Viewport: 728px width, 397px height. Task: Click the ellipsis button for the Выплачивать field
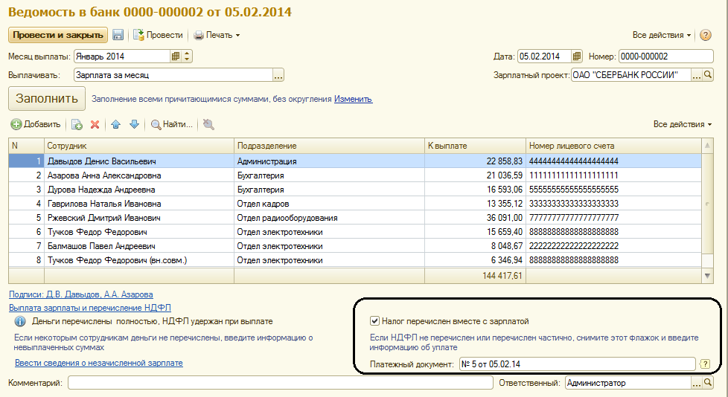278,75
